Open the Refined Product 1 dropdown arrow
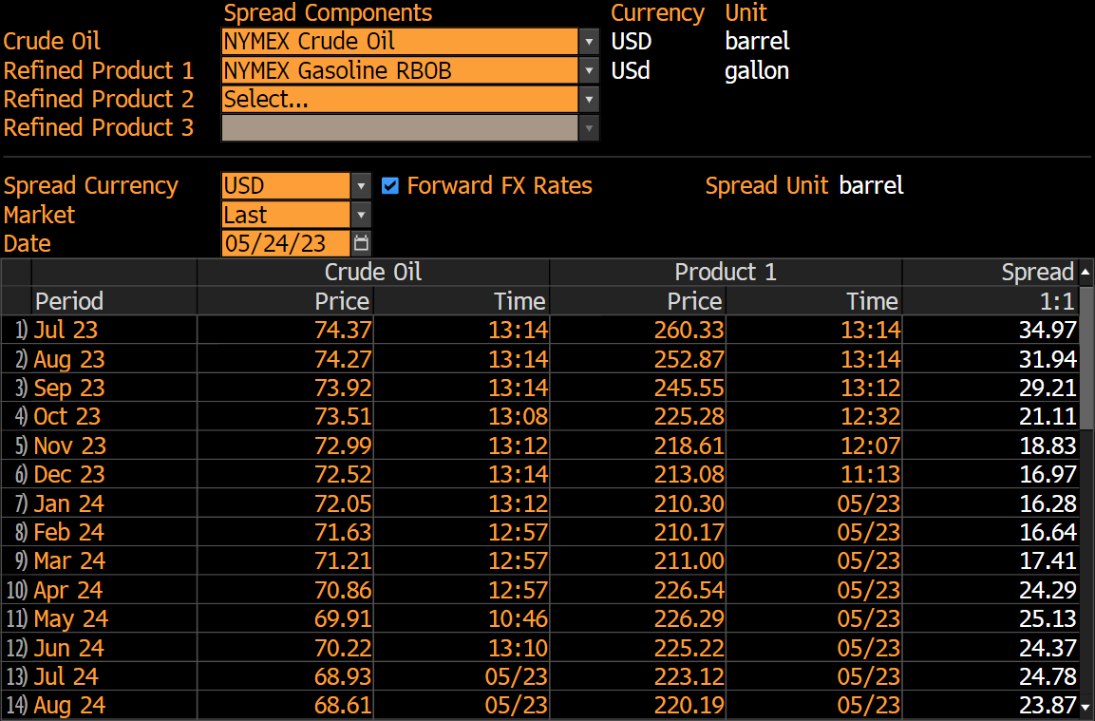 [589, 70]
